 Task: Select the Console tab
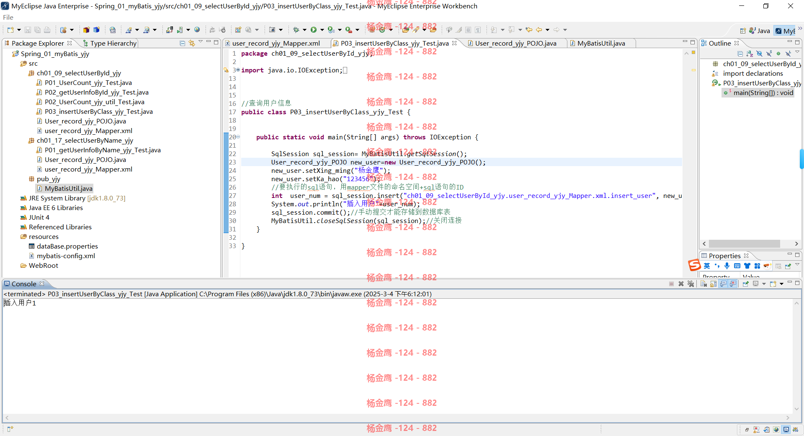tap(24, 284)
